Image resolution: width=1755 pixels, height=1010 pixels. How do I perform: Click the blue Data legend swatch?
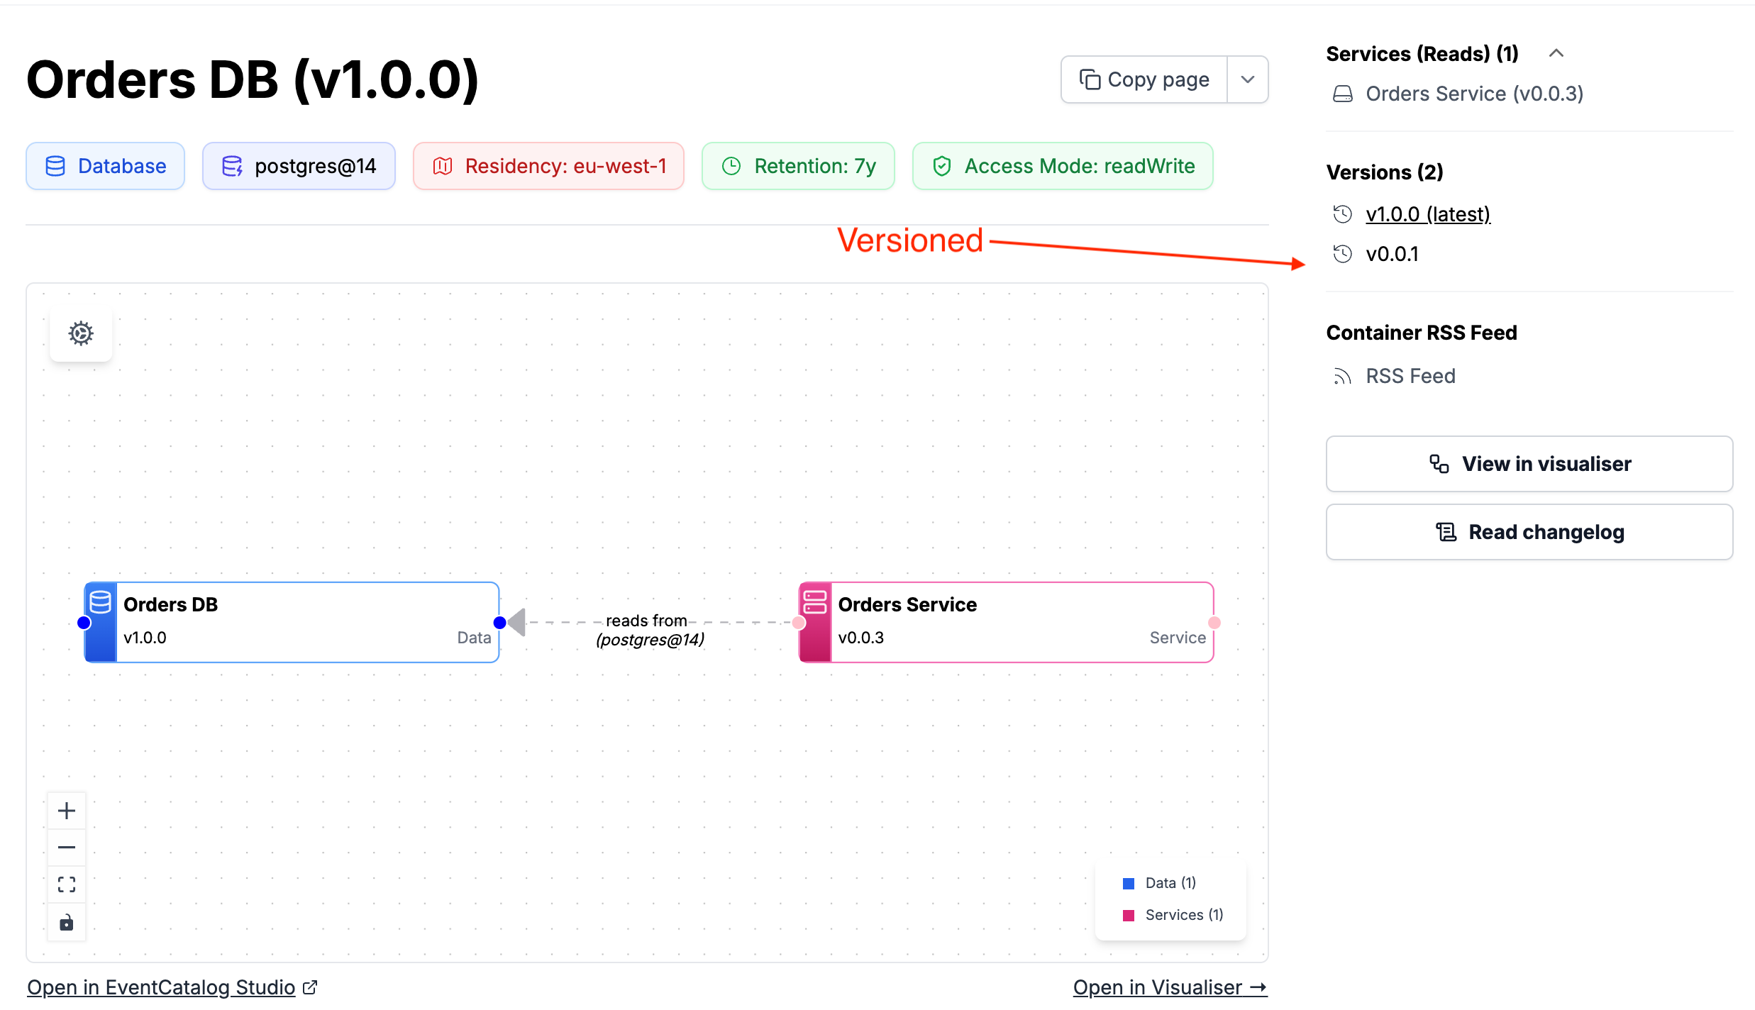coord(1129,884)
